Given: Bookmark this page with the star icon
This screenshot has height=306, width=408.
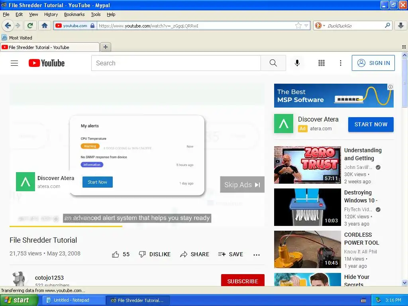Looking at the screenshot, I should [x=298, y=25].
